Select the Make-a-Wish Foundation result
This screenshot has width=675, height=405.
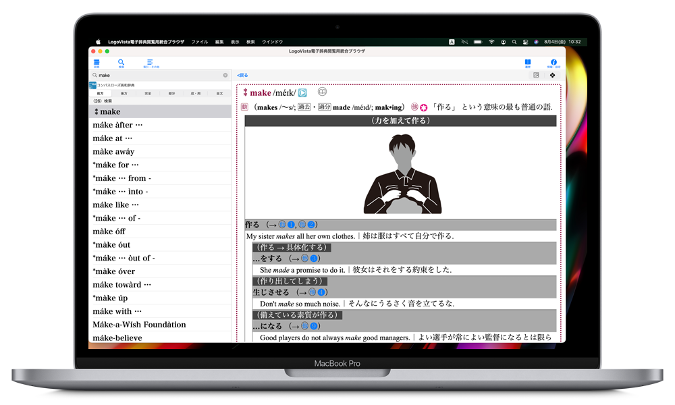tap(160, 325)
